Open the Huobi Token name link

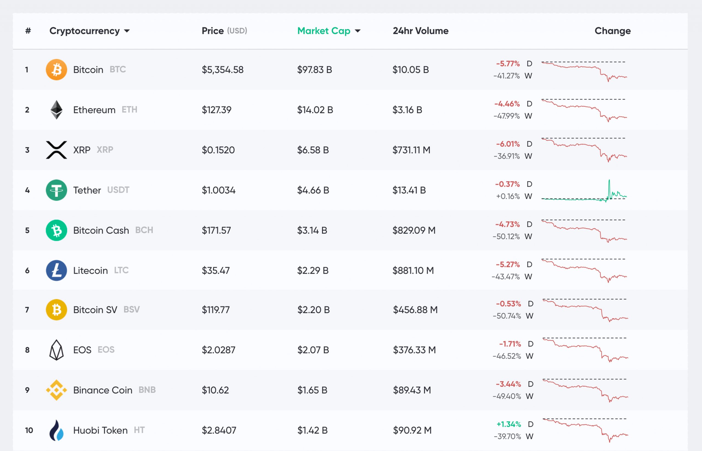101,430
